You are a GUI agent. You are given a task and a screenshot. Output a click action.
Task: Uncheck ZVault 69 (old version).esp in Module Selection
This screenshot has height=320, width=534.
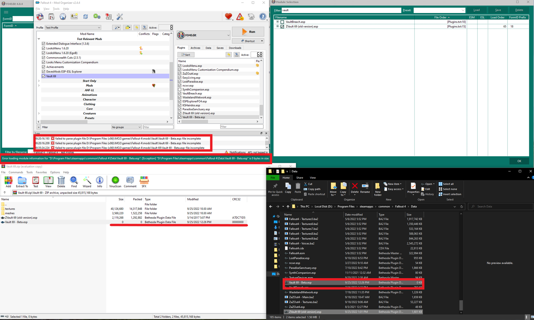point(282,27)
